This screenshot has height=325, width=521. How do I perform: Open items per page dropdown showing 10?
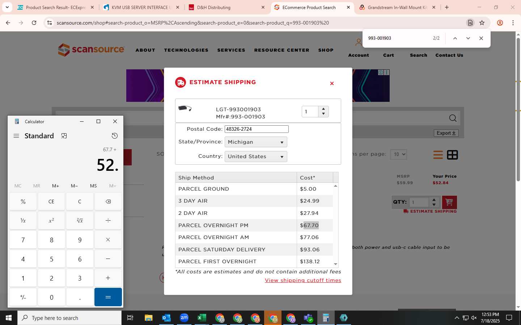pyautogui.click(x=398, y=154)
